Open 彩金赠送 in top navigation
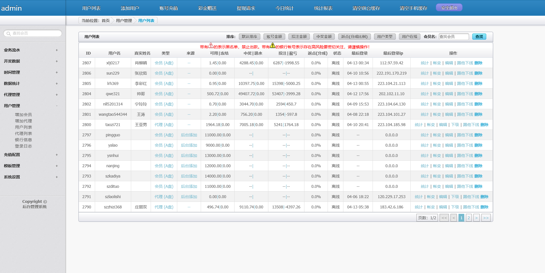 pos(207,8)
